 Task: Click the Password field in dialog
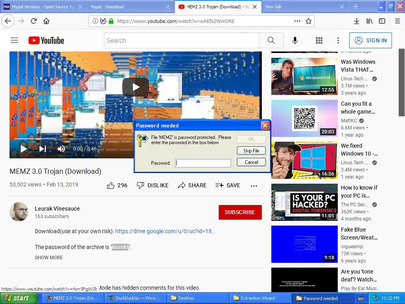pyautogui.click(x=203, y=163)
